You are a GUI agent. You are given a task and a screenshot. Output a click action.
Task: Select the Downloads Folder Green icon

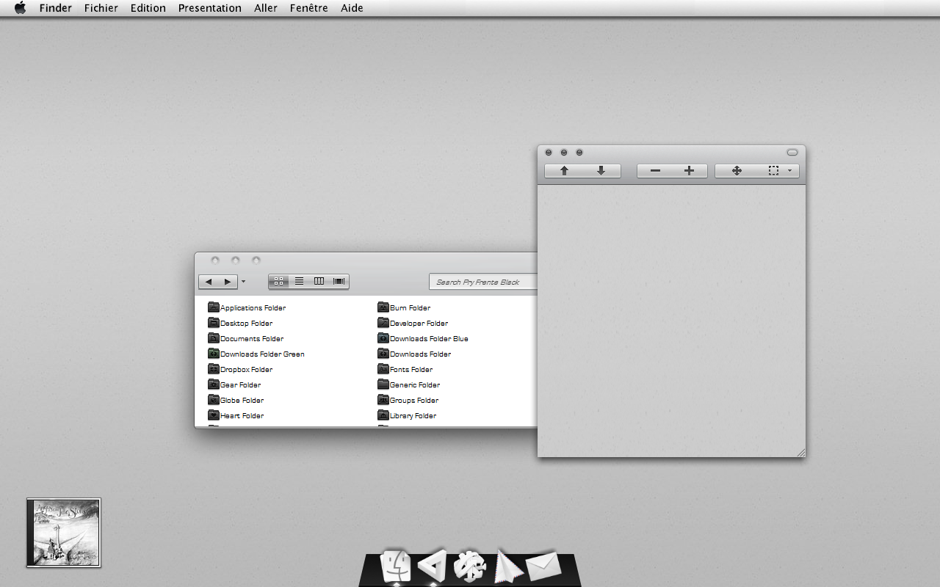tap(214, 354)
